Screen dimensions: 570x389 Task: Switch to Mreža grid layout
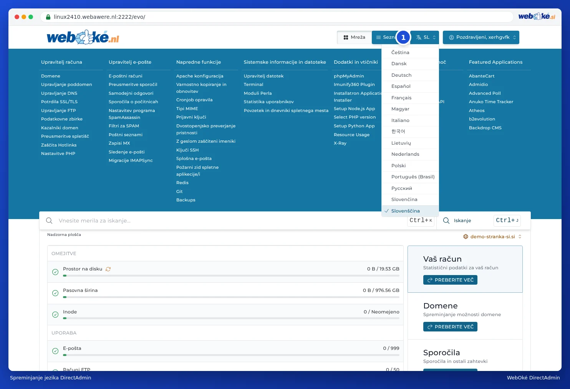click(354, 38)
